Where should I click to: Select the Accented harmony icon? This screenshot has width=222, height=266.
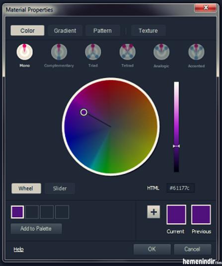[x=196, y=52]
